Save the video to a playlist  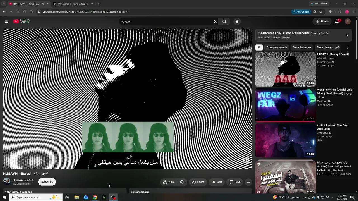(235, 182)
